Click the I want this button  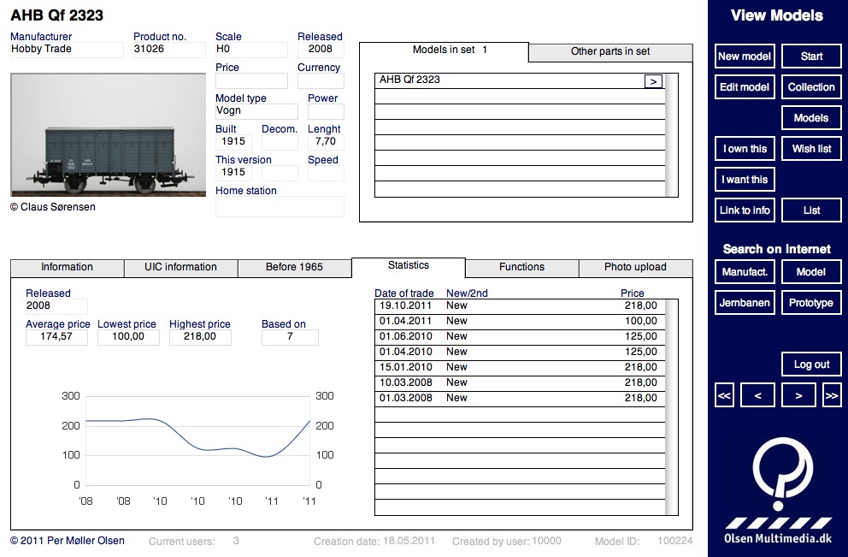tap(745, 180)
